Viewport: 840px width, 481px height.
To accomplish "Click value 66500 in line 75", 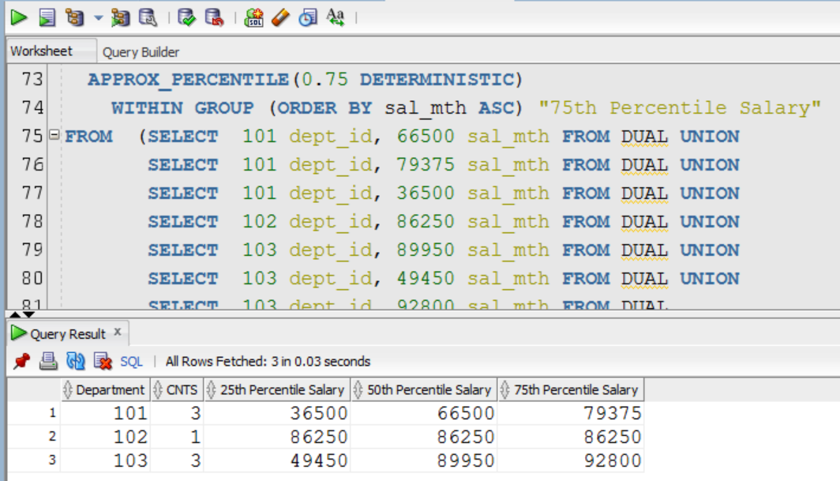I will point(426,136).
